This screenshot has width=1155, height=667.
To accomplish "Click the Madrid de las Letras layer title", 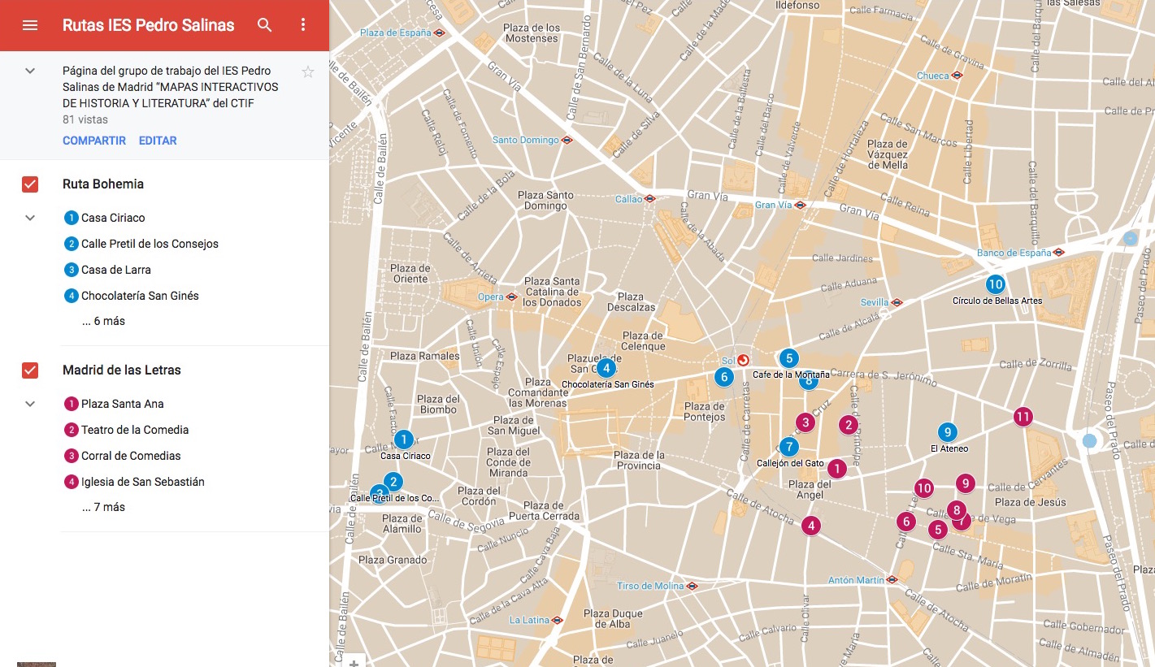I will pyautogui.click(x=122, y=370).
